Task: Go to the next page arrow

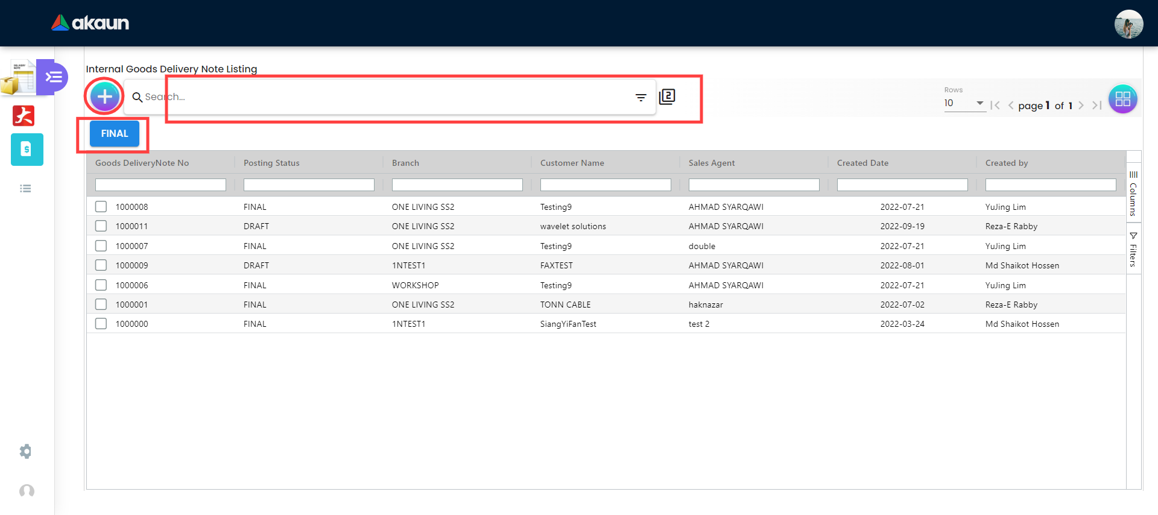Action: click(1081, 106)
